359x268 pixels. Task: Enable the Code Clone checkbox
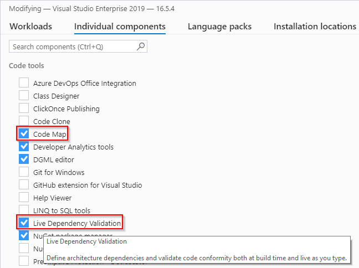pyautogui.click(x=24, y=121)
